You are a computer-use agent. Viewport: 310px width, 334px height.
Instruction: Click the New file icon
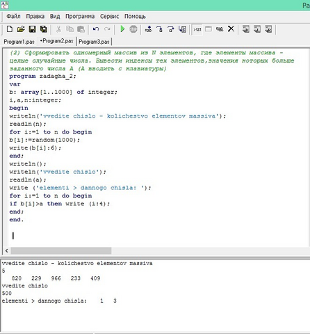(x=10, y=29)
